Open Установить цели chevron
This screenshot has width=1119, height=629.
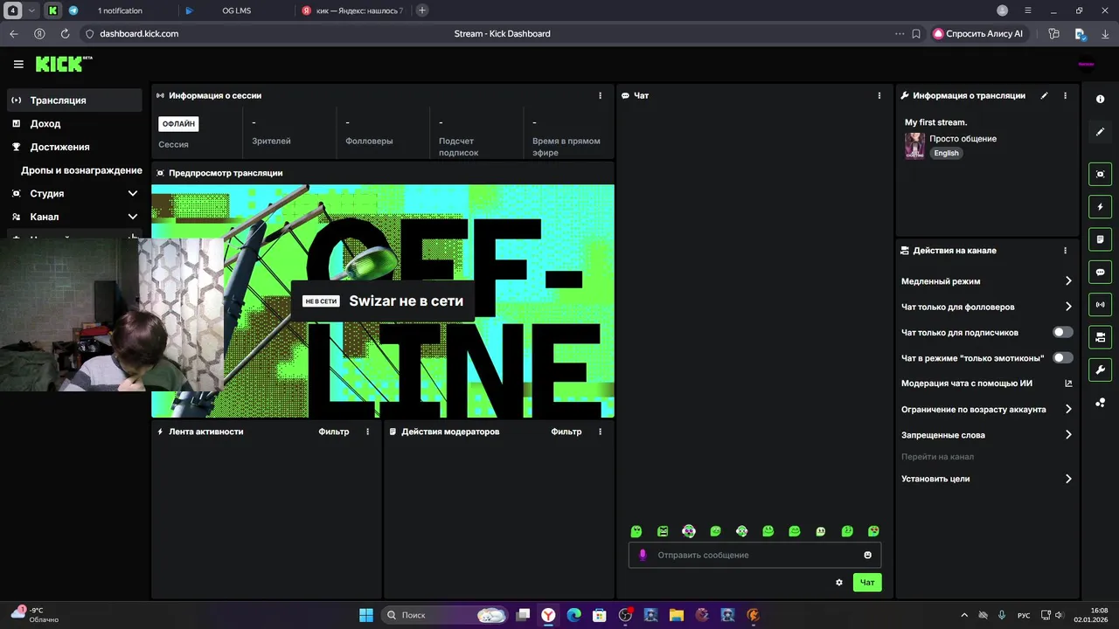pyautogui.click(x=1068, y=479)
